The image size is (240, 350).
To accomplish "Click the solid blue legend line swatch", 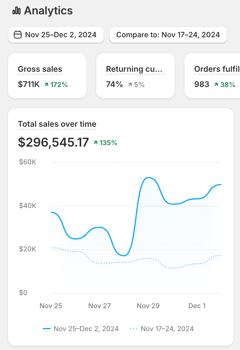I will 47,329.
